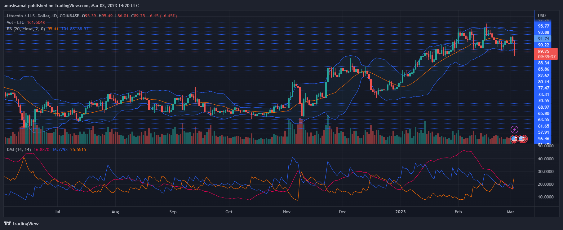563x230 pixels.
Task: Click the 30.0000 DMI scale label
Action: coord(546,171)
